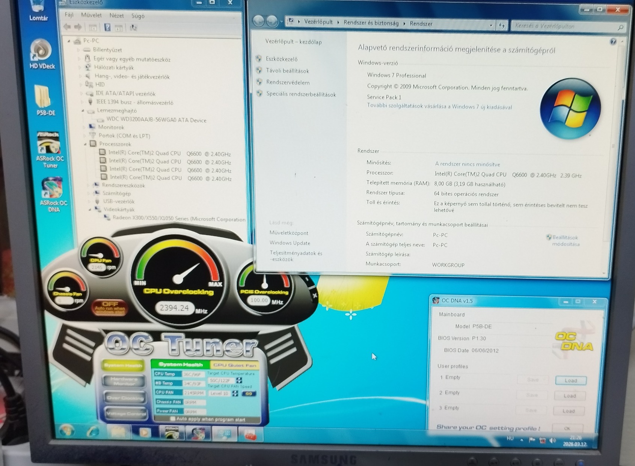635x466 pixels.
Task: Click the scan for hardware changes toolbar icon
Action: point(133,28)
